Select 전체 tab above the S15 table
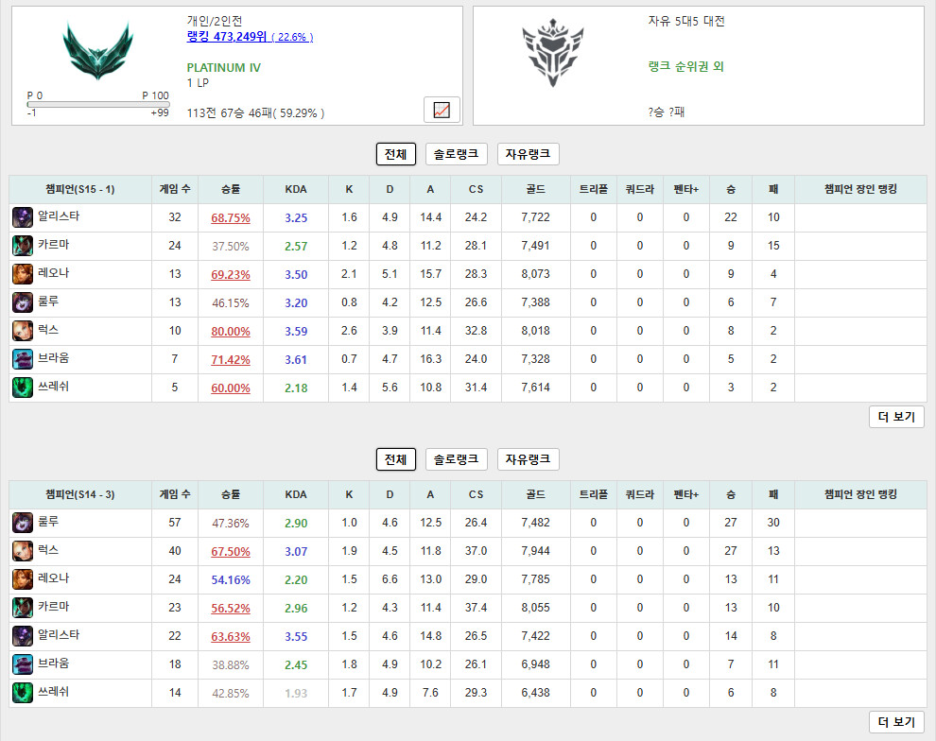This screenshot has width=936, height=741. (x=395, y=154)
